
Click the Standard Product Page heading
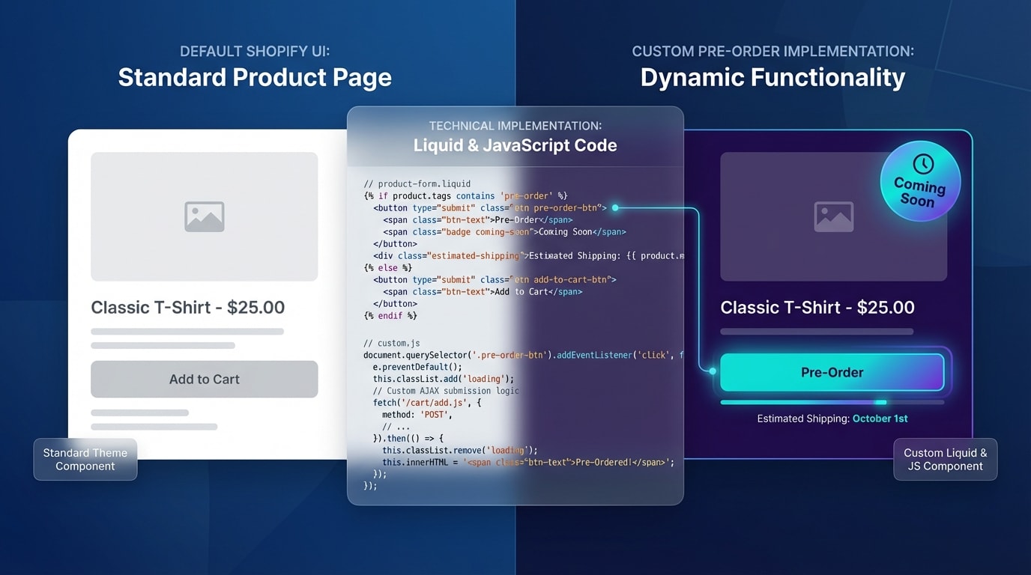pyautogui.click(x=254, y=77)
